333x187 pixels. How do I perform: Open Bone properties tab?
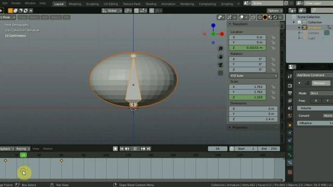(290, 155)
